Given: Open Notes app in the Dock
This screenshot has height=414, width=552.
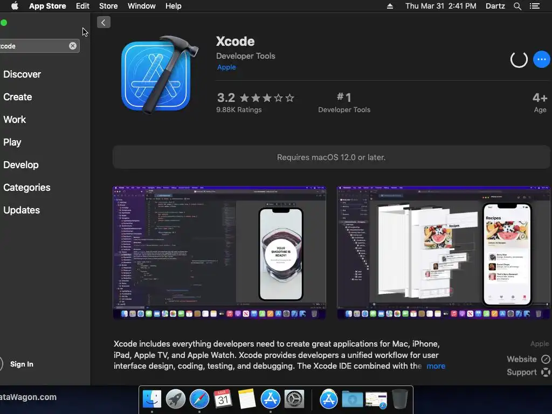Looking at the screenshot, I should 246,399.
